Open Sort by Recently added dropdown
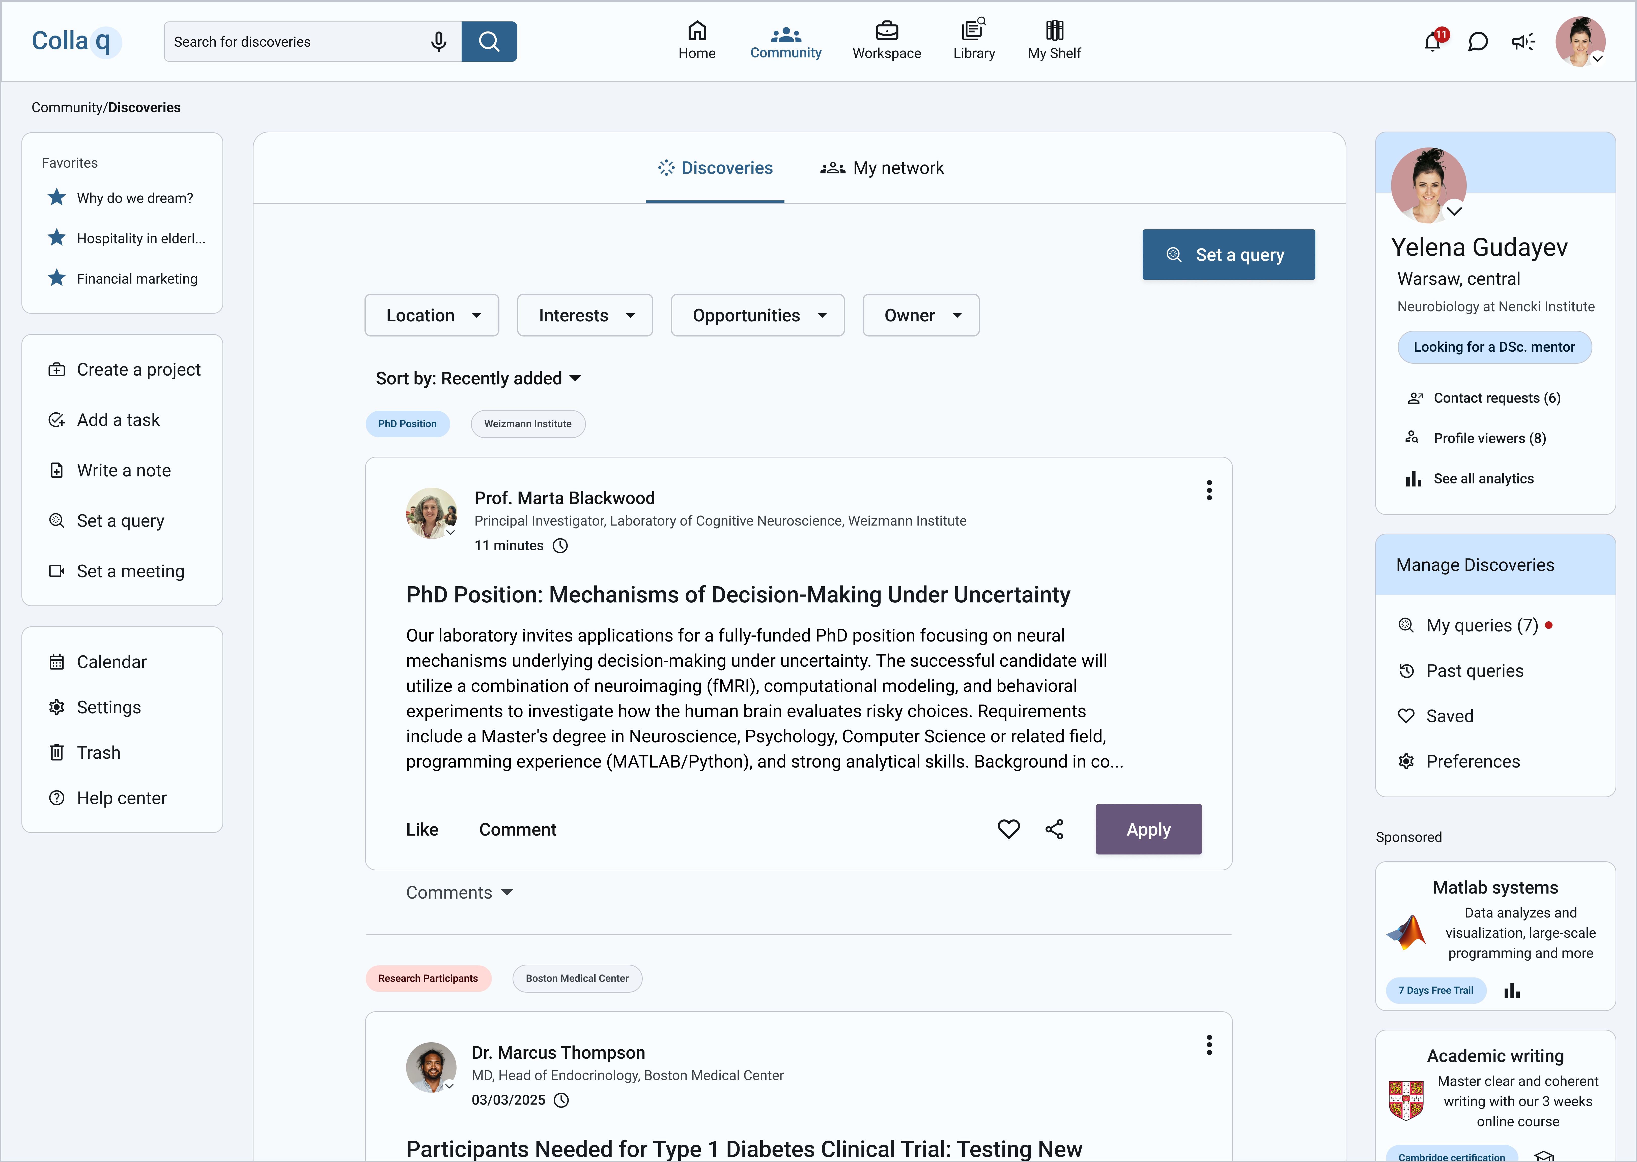The height and width of the screenshot is (1162, 1637). (478, 379)
